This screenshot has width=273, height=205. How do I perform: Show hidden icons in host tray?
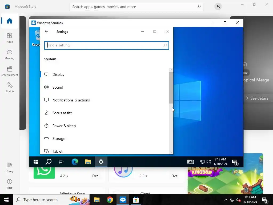(x=226, y=200)
